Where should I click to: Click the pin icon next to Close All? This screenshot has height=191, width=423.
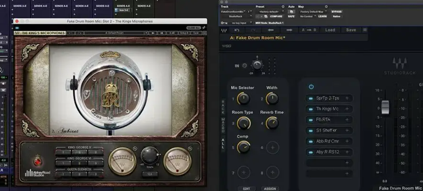204,28
